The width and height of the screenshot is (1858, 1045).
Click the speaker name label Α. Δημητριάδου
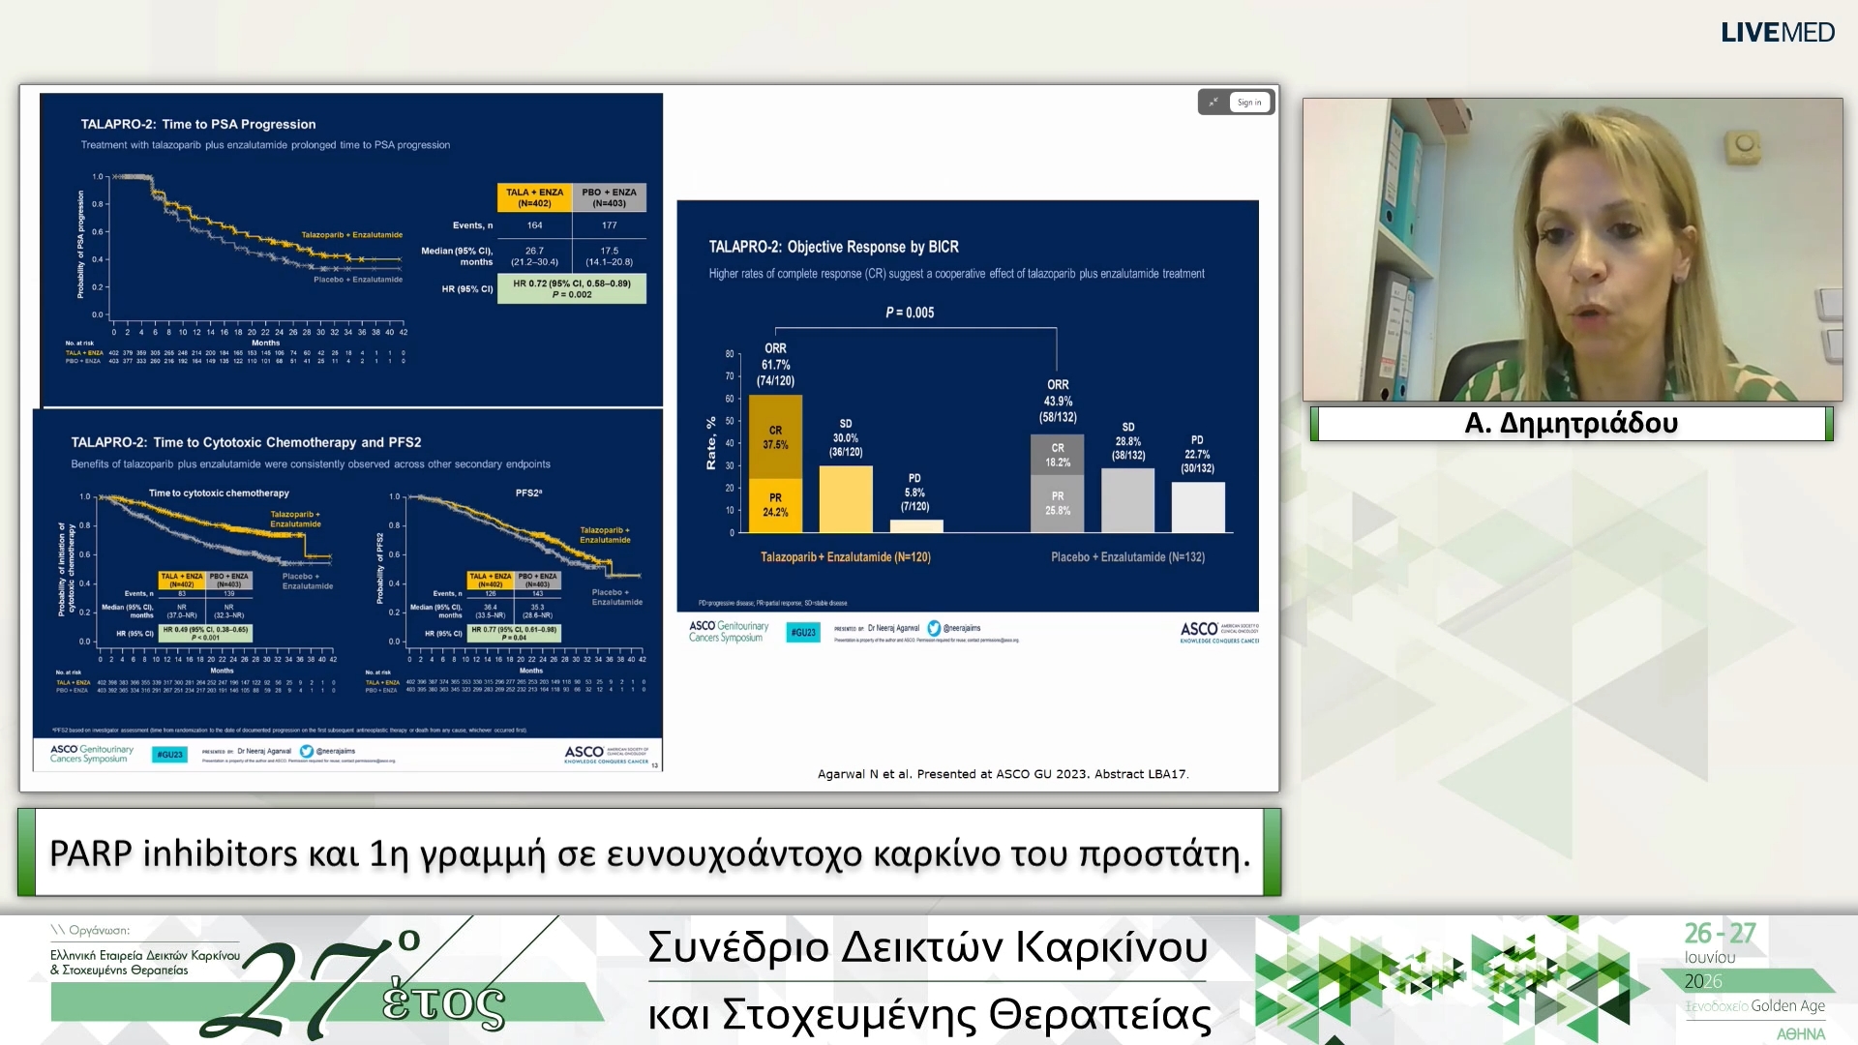coord(1572,423)
